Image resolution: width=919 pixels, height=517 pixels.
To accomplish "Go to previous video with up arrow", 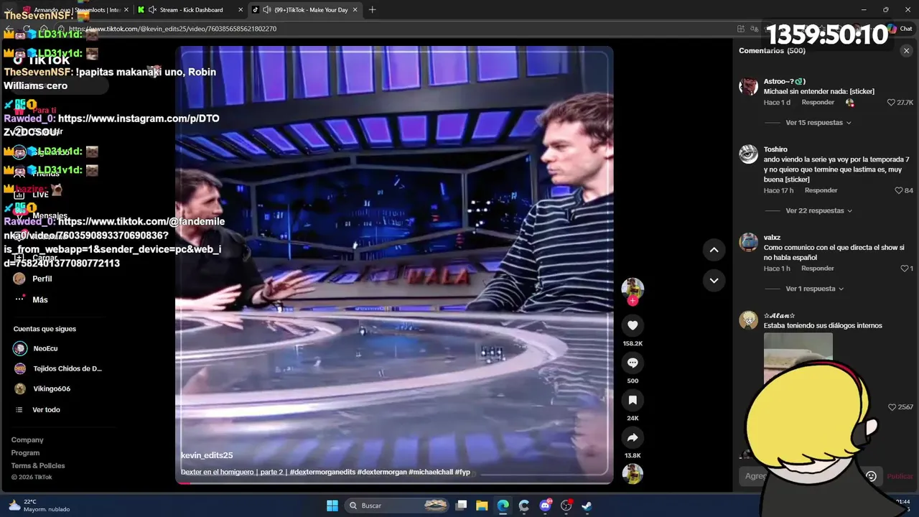I will (714, 250).
